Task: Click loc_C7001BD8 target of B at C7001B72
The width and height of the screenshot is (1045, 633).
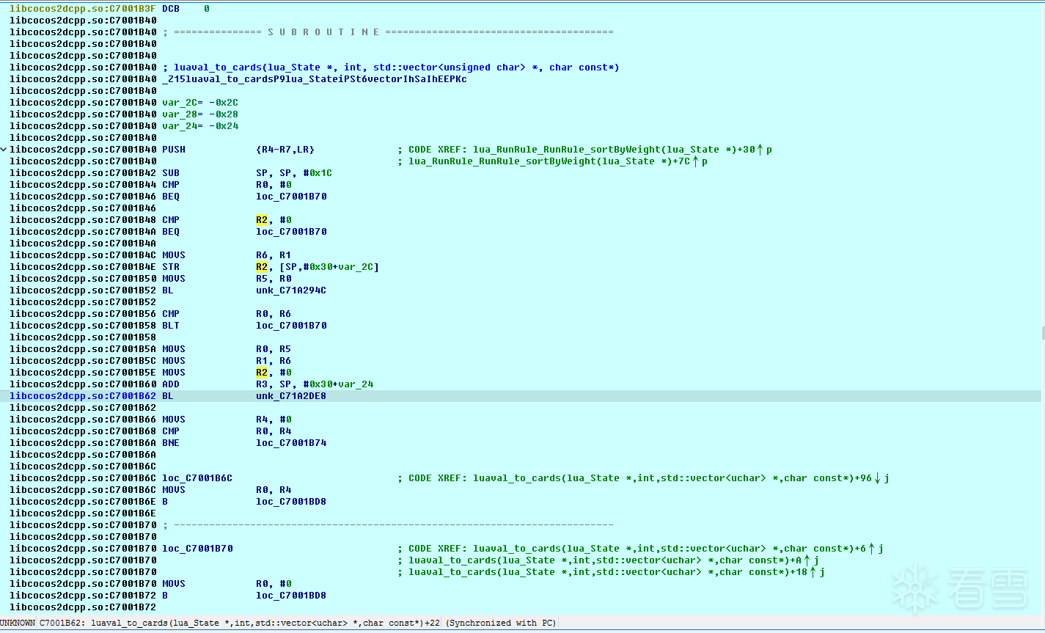Action: point(291,596)
